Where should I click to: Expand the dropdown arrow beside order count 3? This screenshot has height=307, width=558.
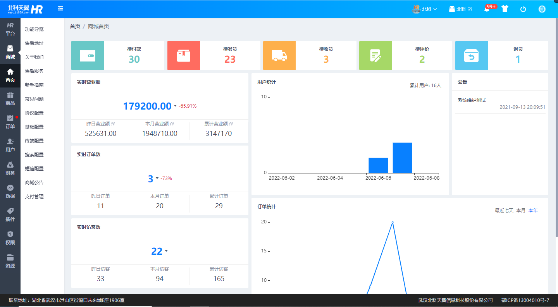point(157,178)
